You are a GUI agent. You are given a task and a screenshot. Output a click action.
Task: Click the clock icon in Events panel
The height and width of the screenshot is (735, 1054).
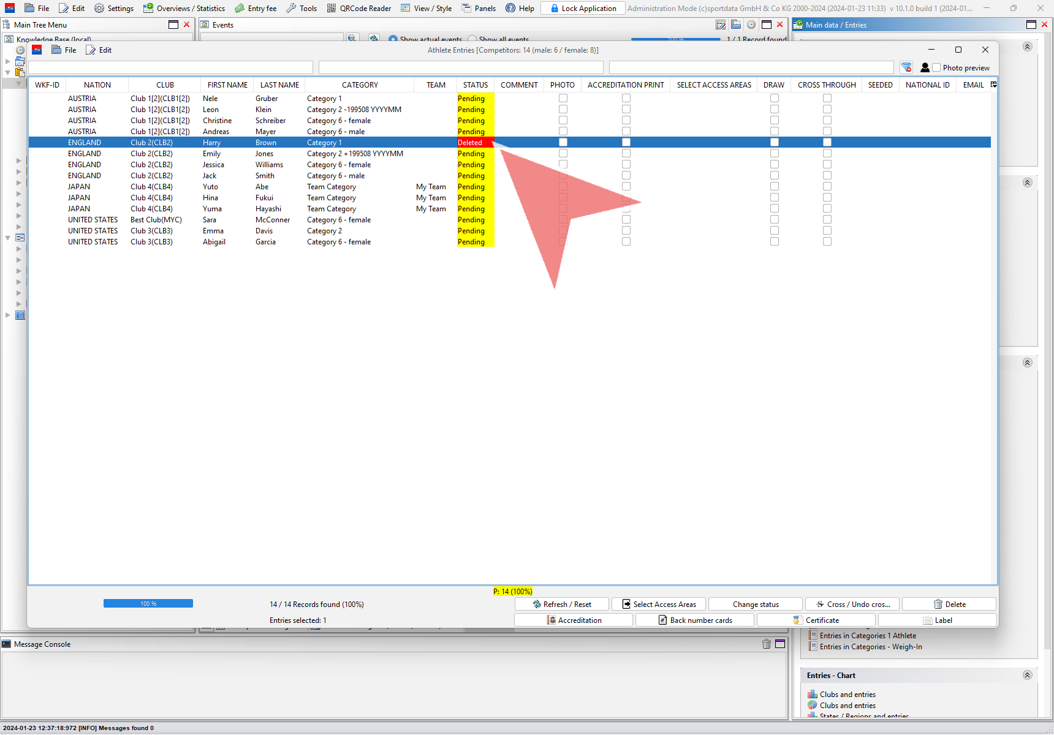(x=751, y=24)
